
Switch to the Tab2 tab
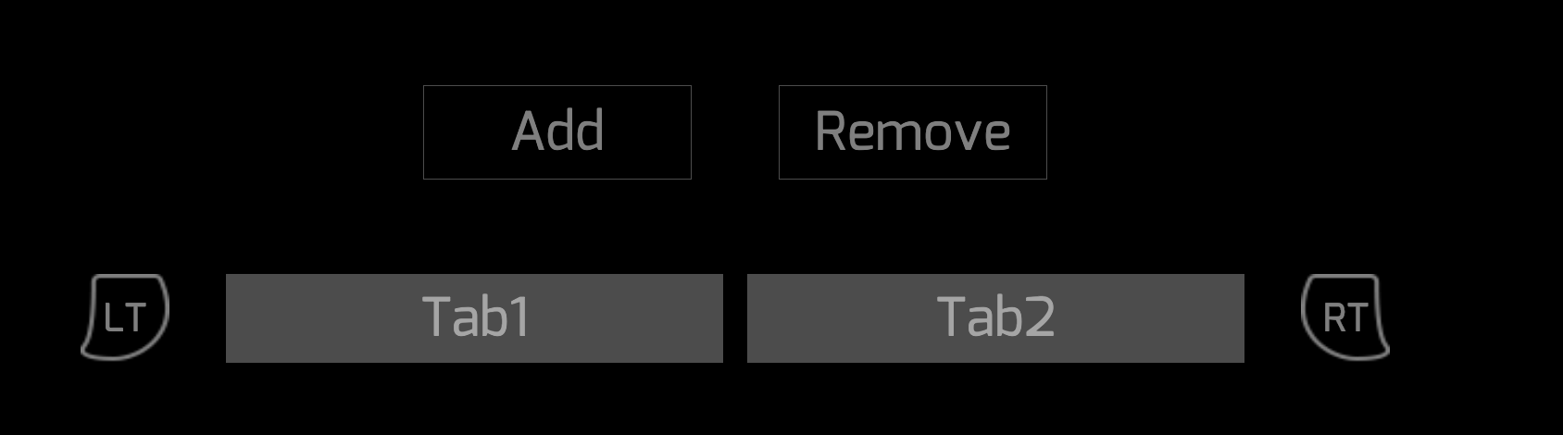click(x=995, y=317)
